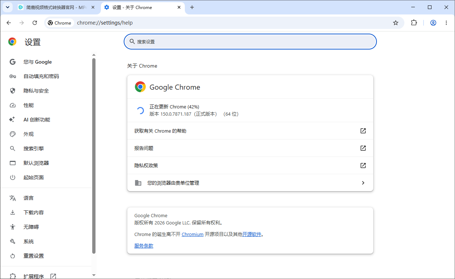The width and height of the screenshot is (455, 279).
Task: Click the update progress spinner
Action: coord(140,110)
